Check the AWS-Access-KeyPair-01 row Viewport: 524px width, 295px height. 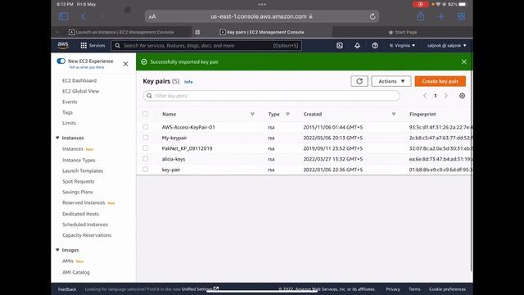(146, 127)
